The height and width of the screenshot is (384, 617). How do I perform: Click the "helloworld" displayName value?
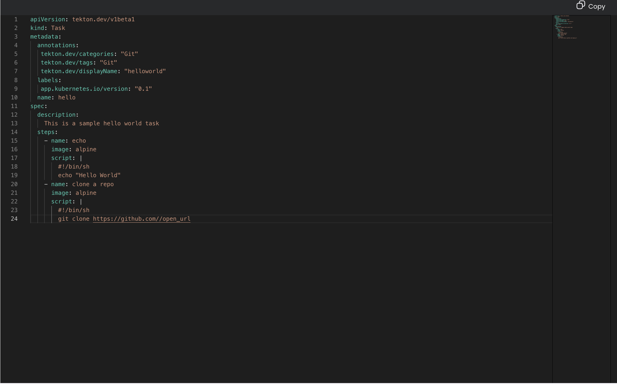[x=145, y=71]
